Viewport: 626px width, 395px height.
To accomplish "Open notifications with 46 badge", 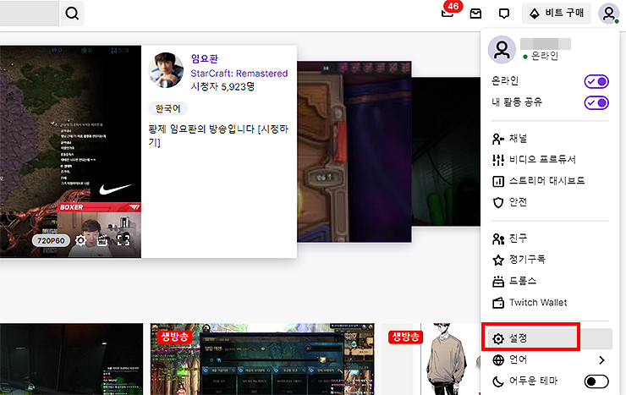I will click(x=448, y=14).
